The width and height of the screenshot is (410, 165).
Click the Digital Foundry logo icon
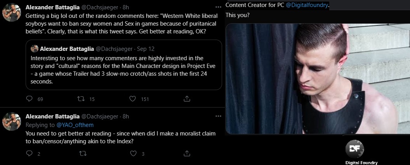pyautogui.click(x=355, y=149)
